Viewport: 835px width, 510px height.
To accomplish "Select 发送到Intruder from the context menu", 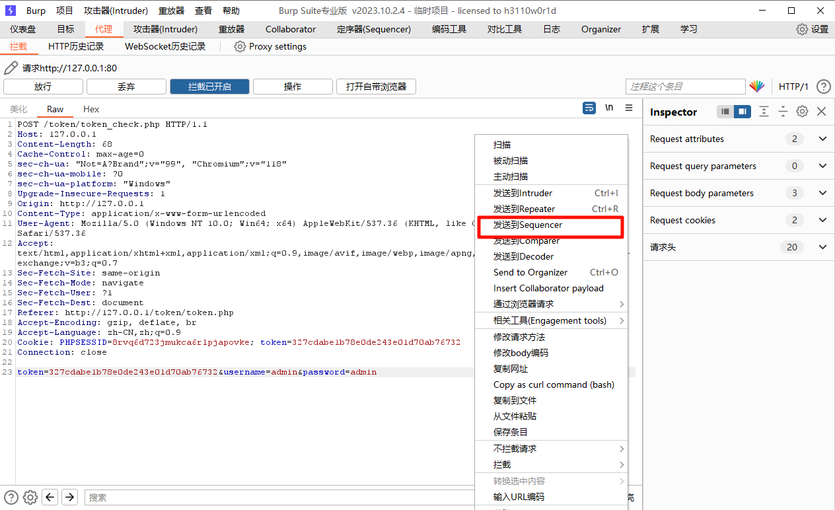I will (x=552, y=193).
